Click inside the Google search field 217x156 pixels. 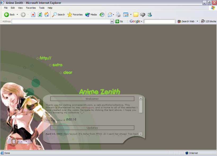[159, 21]
